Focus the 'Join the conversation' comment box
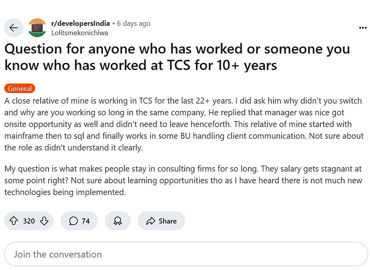The width and height of the screenshot is (370, 270). [x=185, y=254]
